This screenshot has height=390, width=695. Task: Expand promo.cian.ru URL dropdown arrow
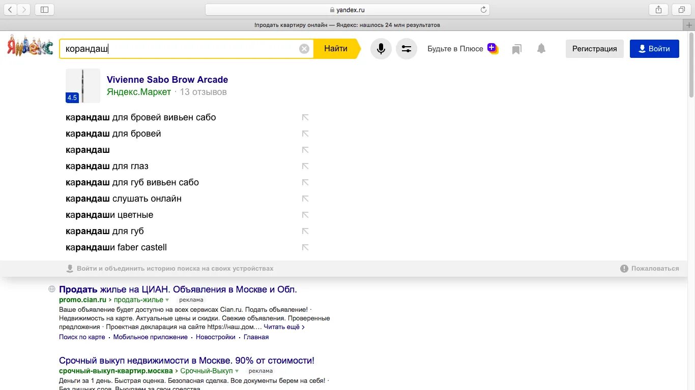pyautogui.click(x=166, y=300)
